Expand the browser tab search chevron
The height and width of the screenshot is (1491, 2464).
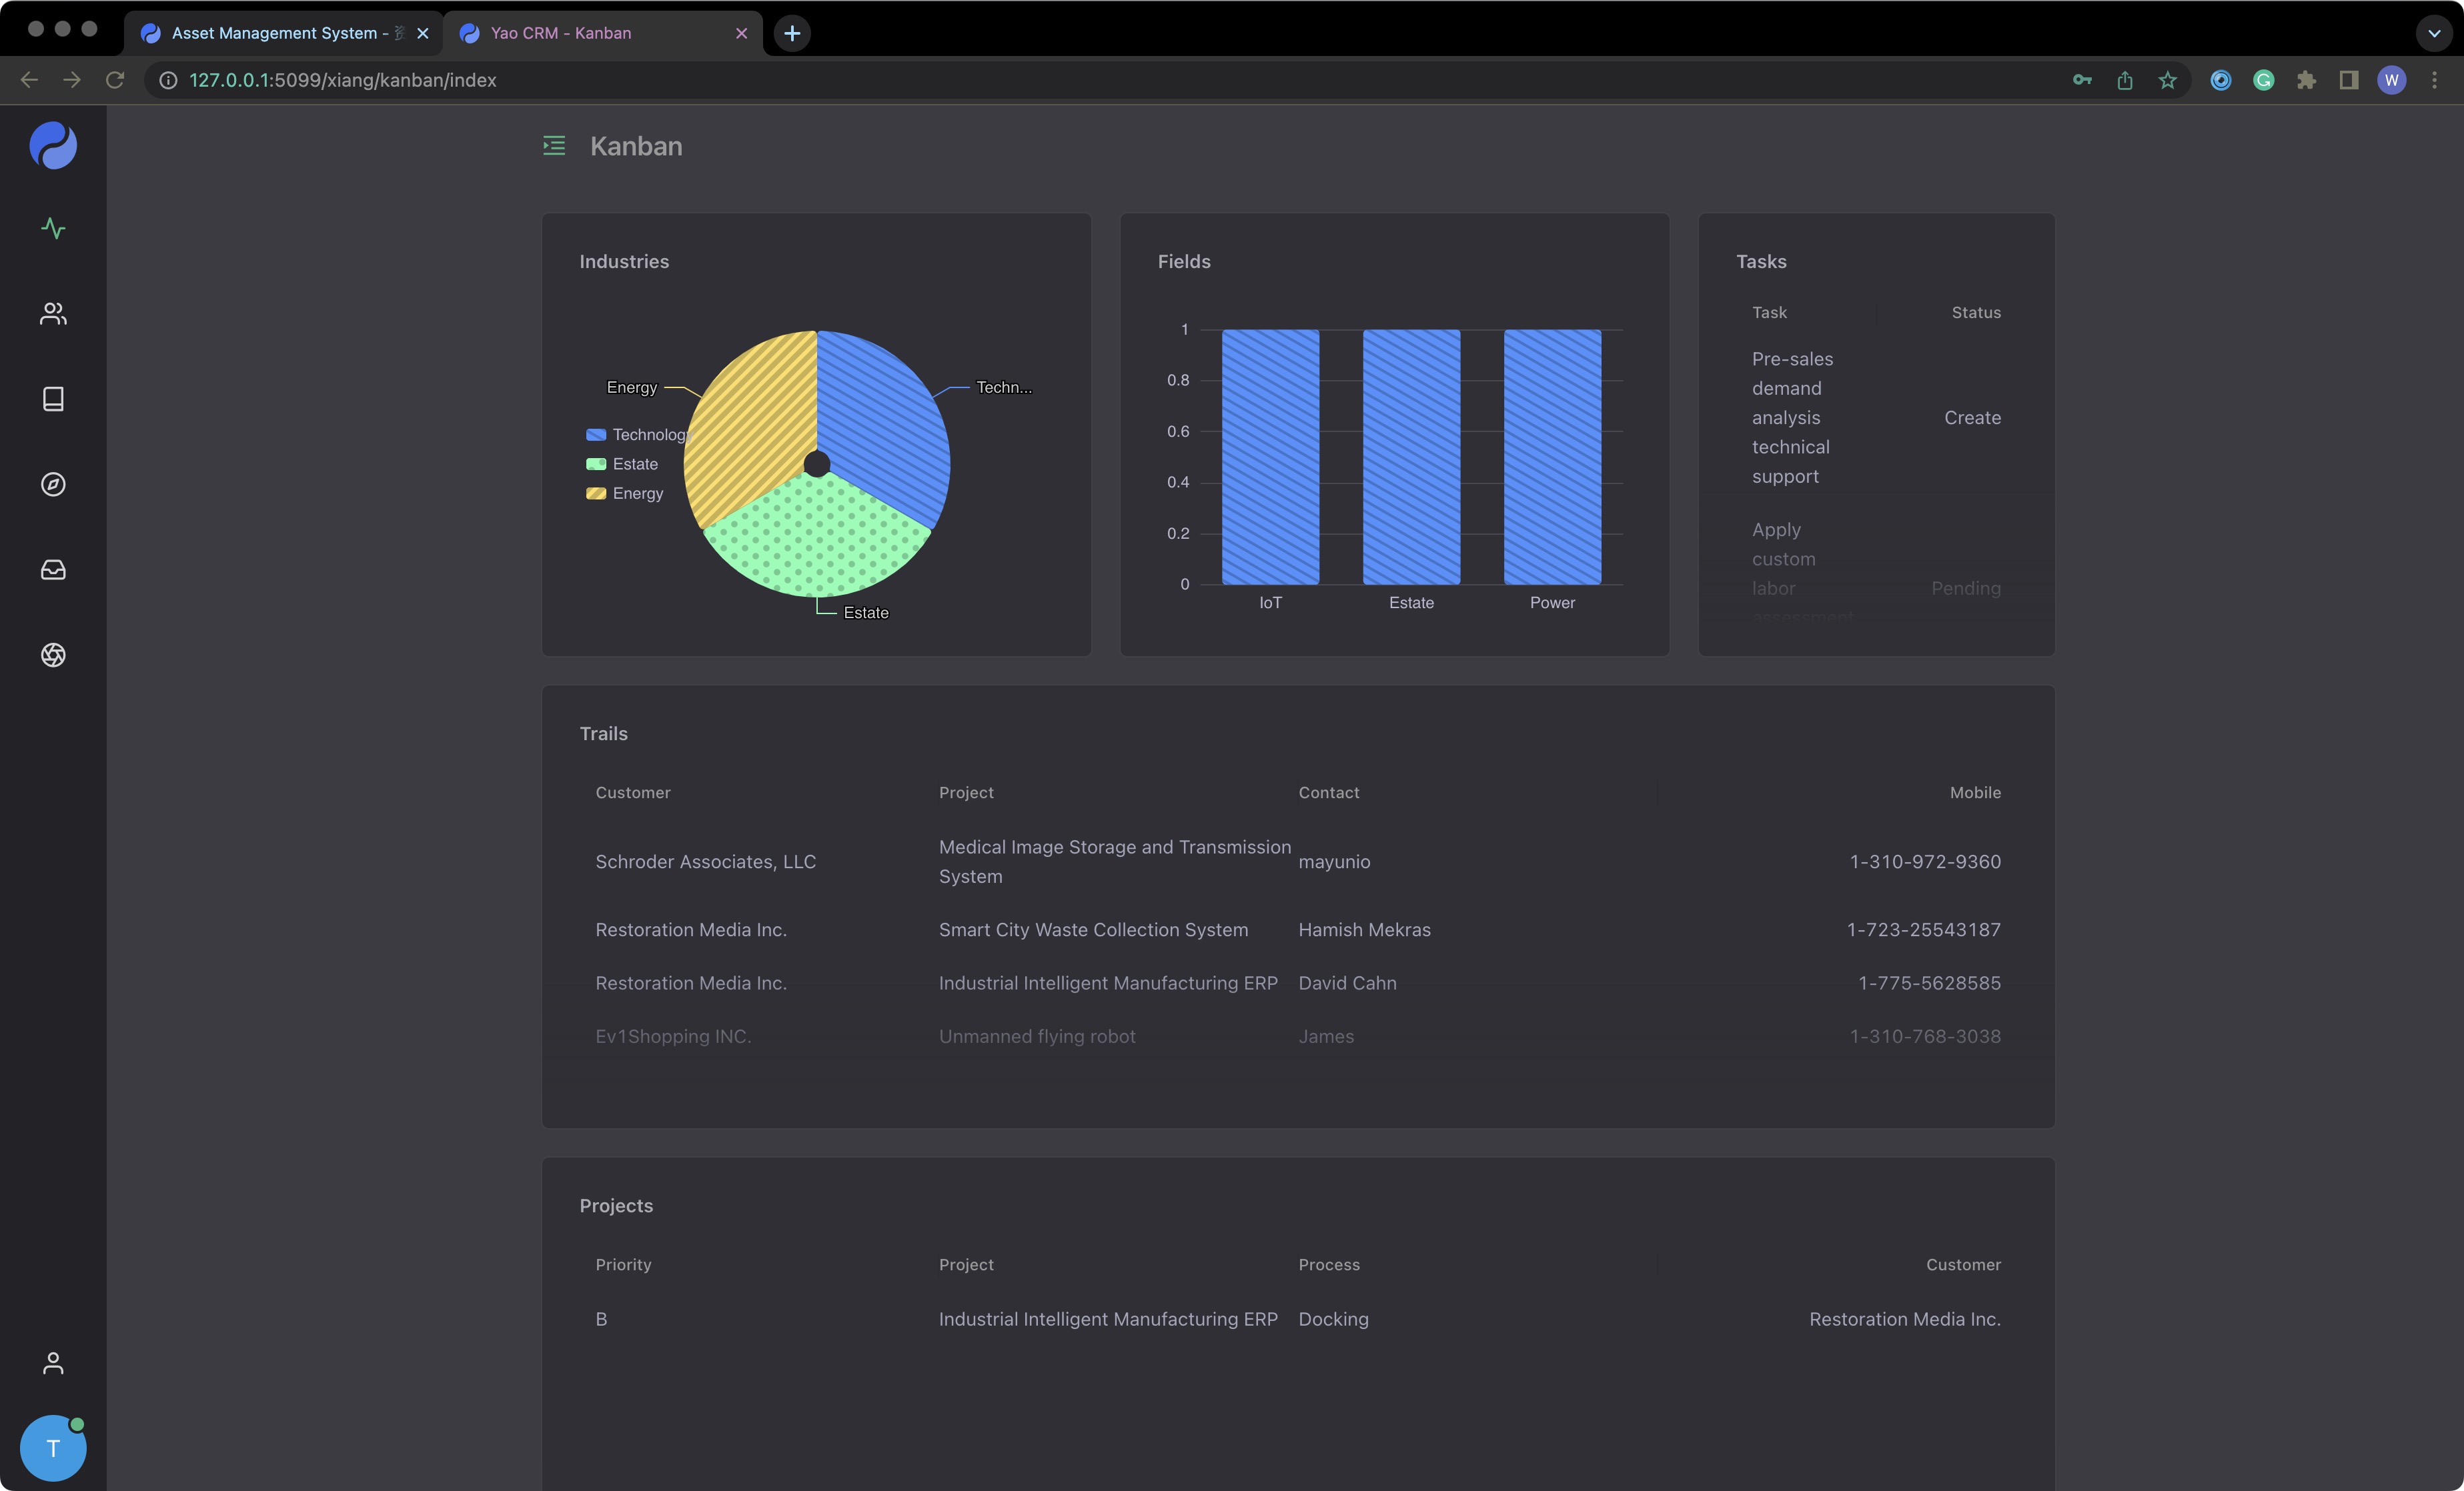point(2433,33)
